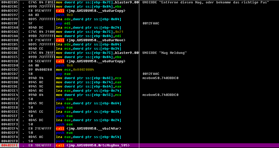
Task: Select push 0x3 instruction
Action: (x=65, y=15)
